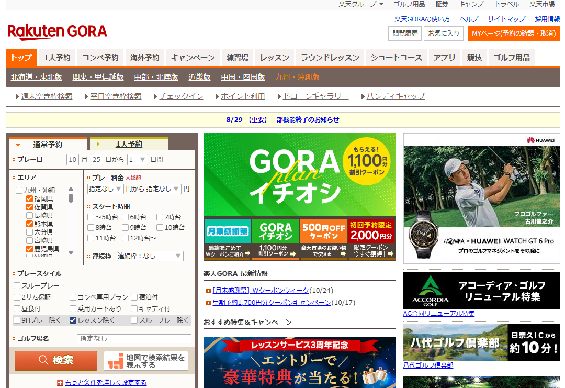Viewport: 565px width, 388px height.
Task: Click the 月末感謝祭 coupon tile
Action: click(x=228, y=239)
